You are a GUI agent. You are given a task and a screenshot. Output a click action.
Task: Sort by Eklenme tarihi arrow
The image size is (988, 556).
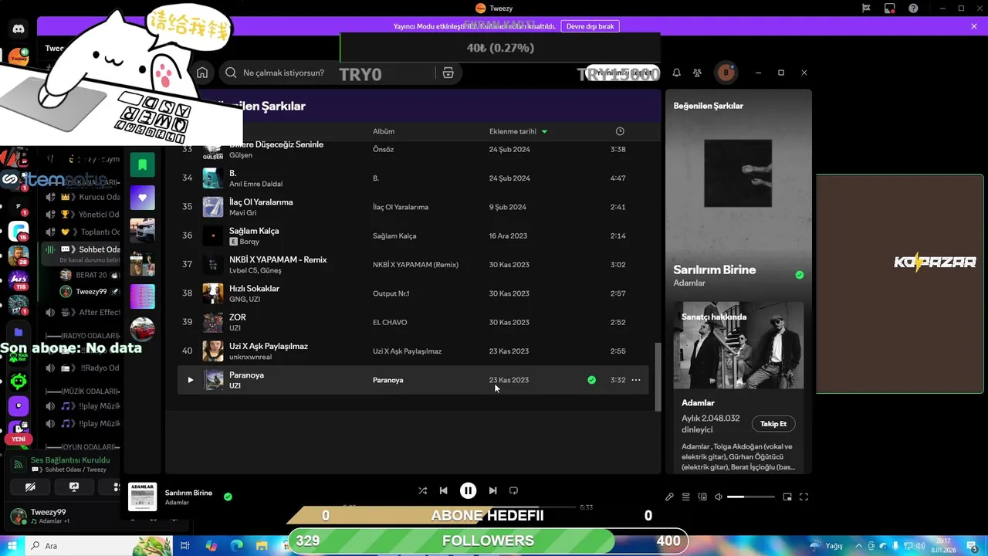pos(544,131)
